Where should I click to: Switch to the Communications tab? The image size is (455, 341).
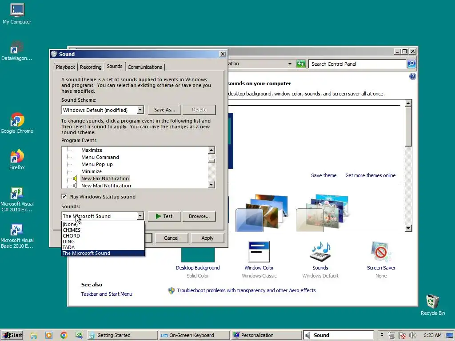145,67
